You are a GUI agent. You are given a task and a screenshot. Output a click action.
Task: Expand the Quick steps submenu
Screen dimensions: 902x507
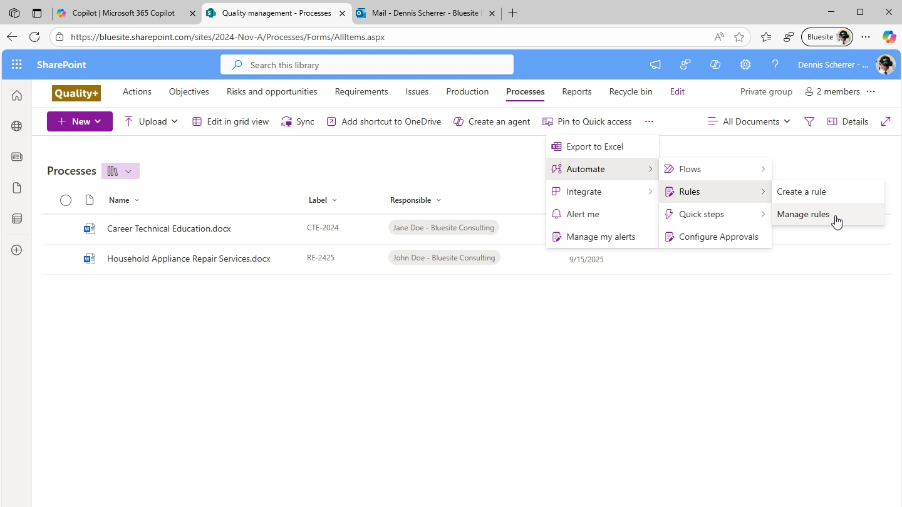[715, 214]
